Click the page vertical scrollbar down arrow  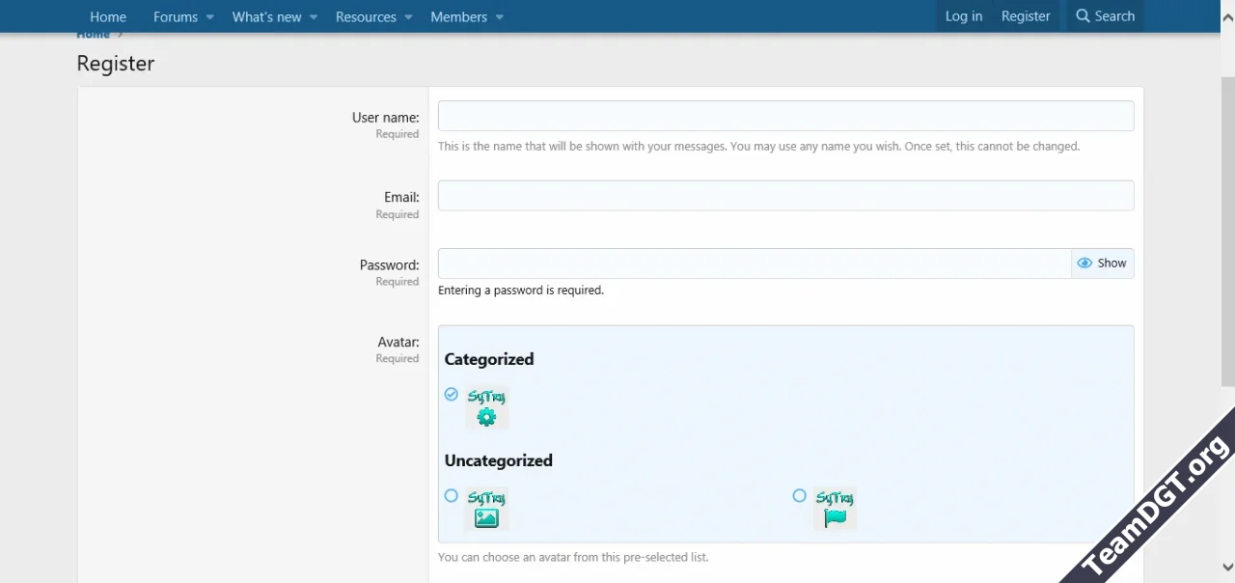point(1226,568)
